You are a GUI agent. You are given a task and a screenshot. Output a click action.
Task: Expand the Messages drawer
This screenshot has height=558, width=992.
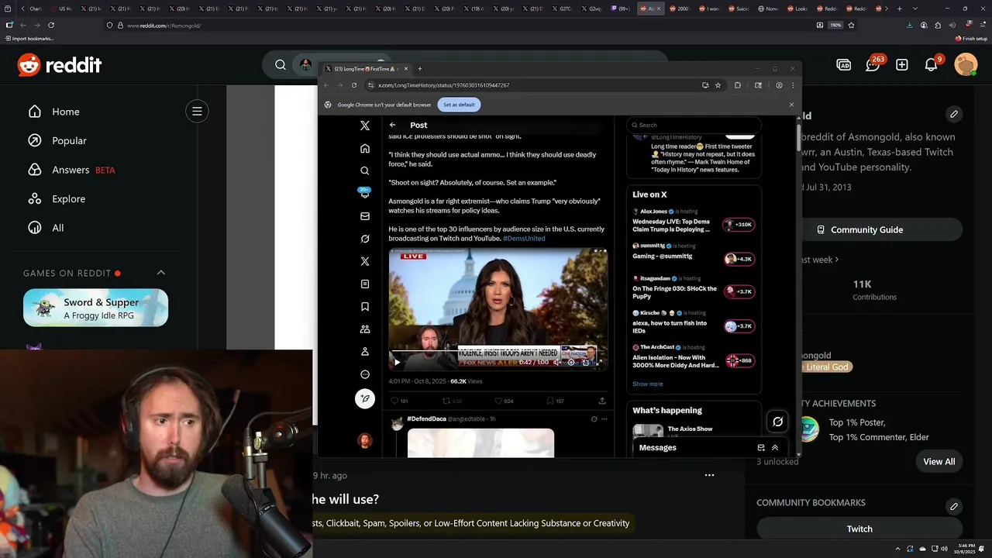(775, 448)
